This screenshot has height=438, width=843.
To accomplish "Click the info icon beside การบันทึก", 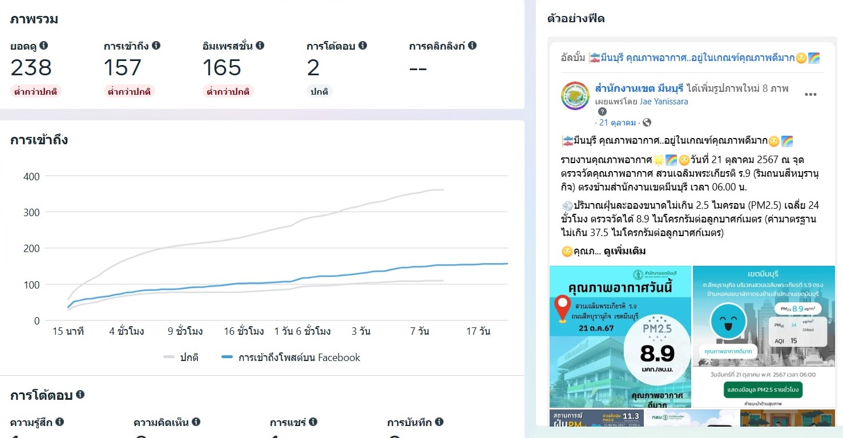I will click(439, 422).
